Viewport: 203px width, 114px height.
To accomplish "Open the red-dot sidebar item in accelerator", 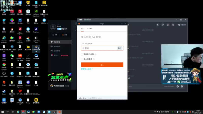I will (x=59, y=55).
